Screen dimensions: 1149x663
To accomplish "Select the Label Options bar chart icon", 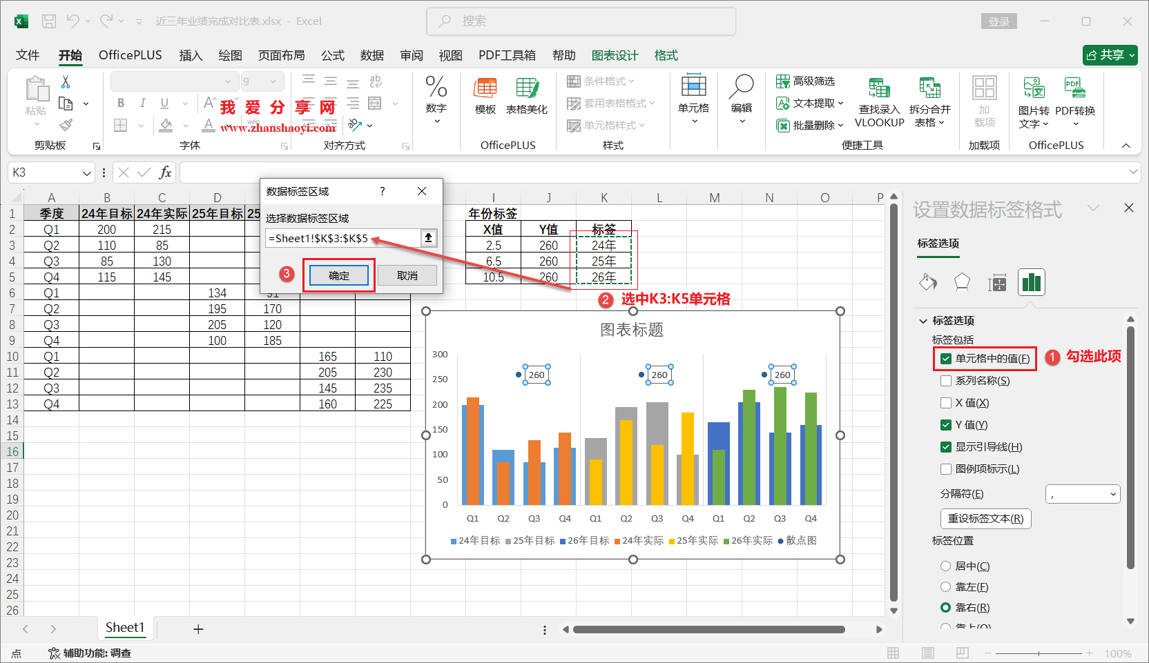I will (x=1032, y=282).
